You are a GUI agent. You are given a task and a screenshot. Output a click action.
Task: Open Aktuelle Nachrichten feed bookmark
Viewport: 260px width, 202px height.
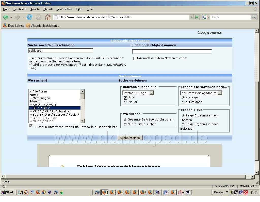pyautogui.click(x=43, y=26)
